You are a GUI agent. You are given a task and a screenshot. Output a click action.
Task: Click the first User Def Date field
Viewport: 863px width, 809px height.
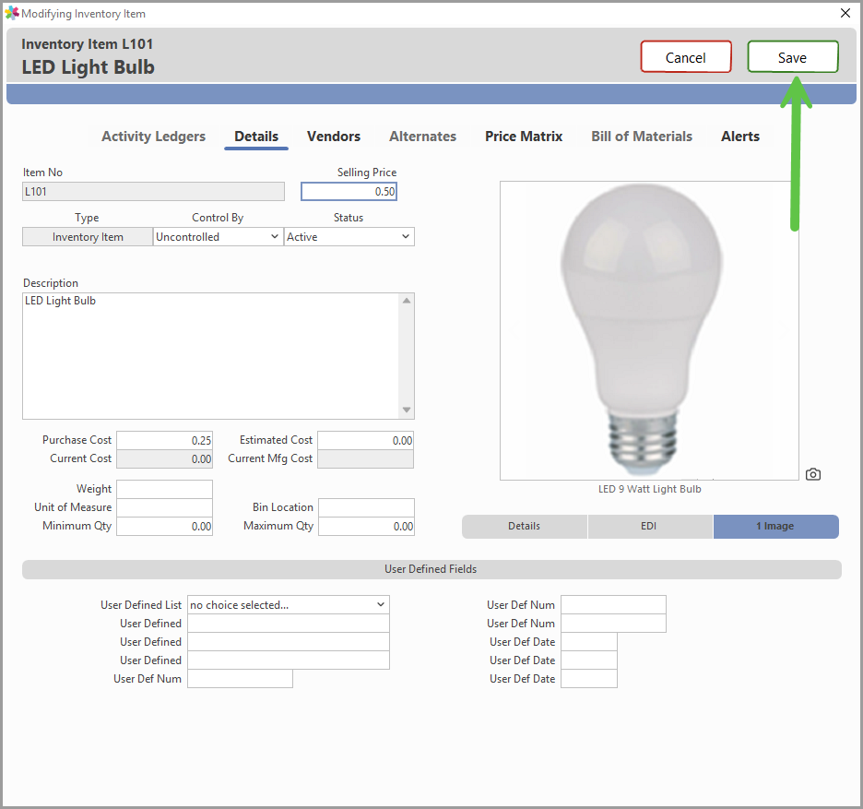589,642
